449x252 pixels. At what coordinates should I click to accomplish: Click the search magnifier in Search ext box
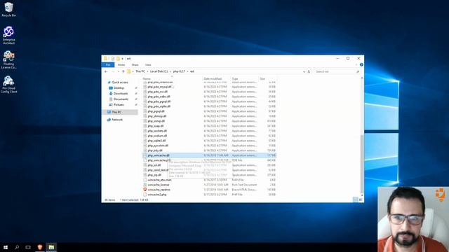coord(358,71)
